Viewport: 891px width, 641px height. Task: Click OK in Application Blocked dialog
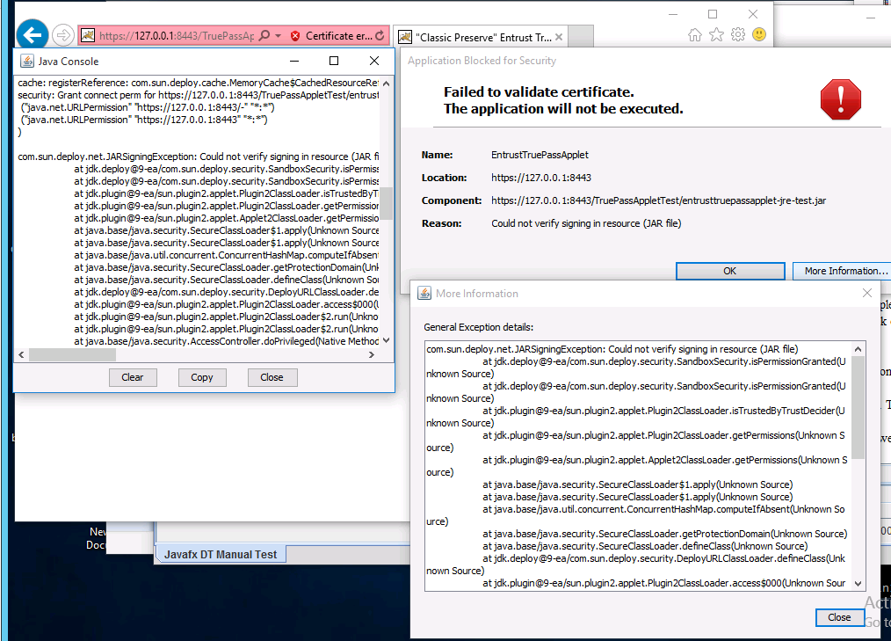click(x=729, y=271)
